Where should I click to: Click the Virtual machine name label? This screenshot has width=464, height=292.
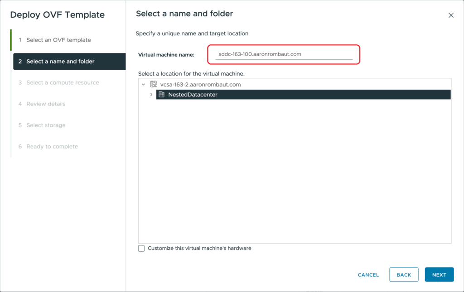(x=166, y=55)
